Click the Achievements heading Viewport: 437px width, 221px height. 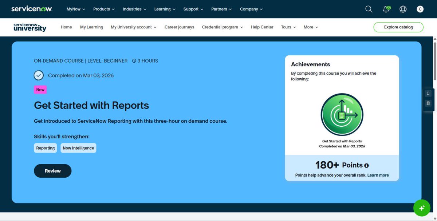click(310, 64)
